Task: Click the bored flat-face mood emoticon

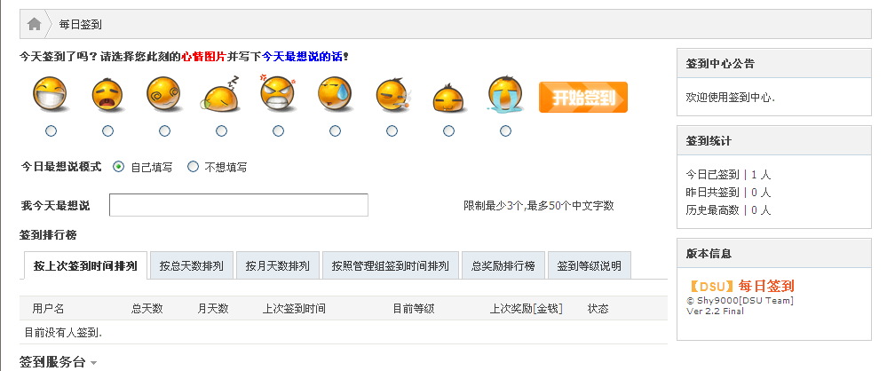Action: click(449, 98)
